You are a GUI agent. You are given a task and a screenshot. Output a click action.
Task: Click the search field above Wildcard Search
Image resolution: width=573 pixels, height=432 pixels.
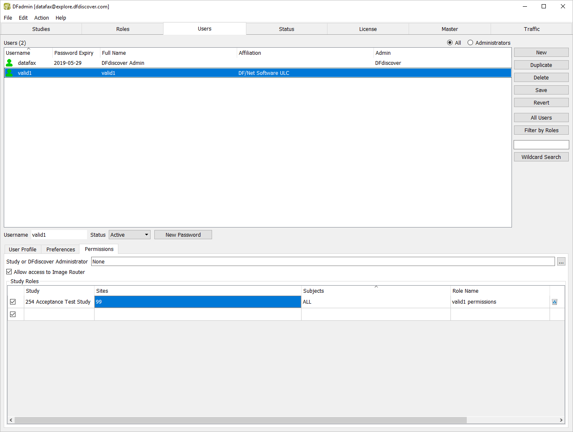[x=541, y=145]
